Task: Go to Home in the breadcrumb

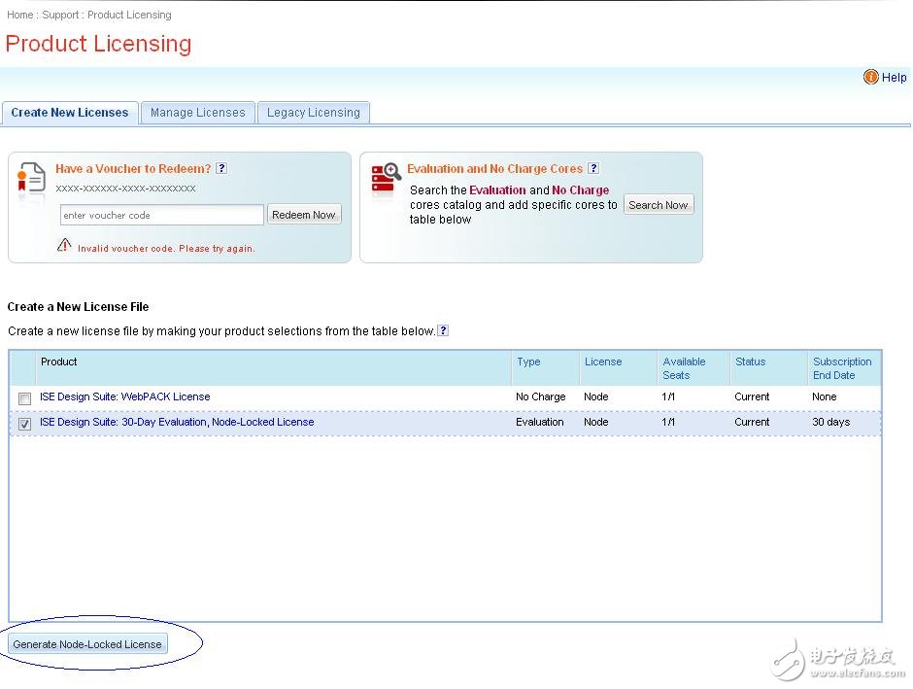Action: (x=19, y=15)
